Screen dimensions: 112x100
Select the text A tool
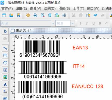coord(5,84)
